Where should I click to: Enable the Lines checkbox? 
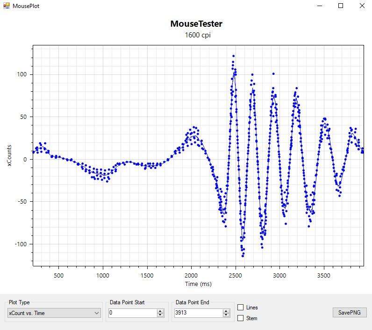[x=241, y=308]
